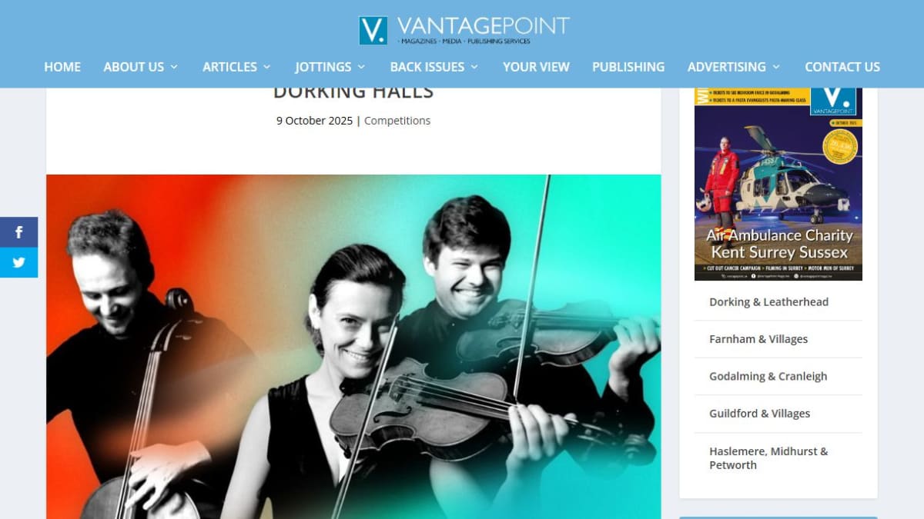Select Publishing in the navigation bar

[628, 67]
